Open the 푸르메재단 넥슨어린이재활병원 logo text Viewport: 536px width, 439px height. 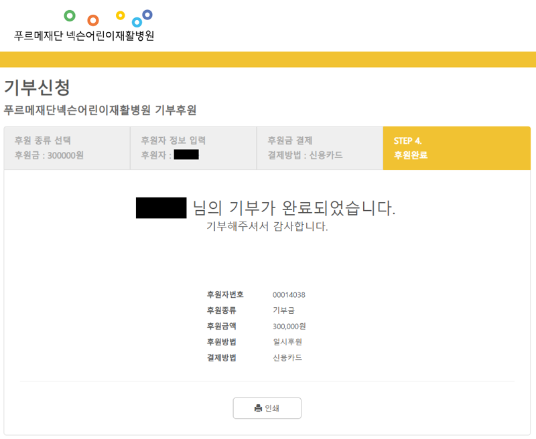pos(84,35)
